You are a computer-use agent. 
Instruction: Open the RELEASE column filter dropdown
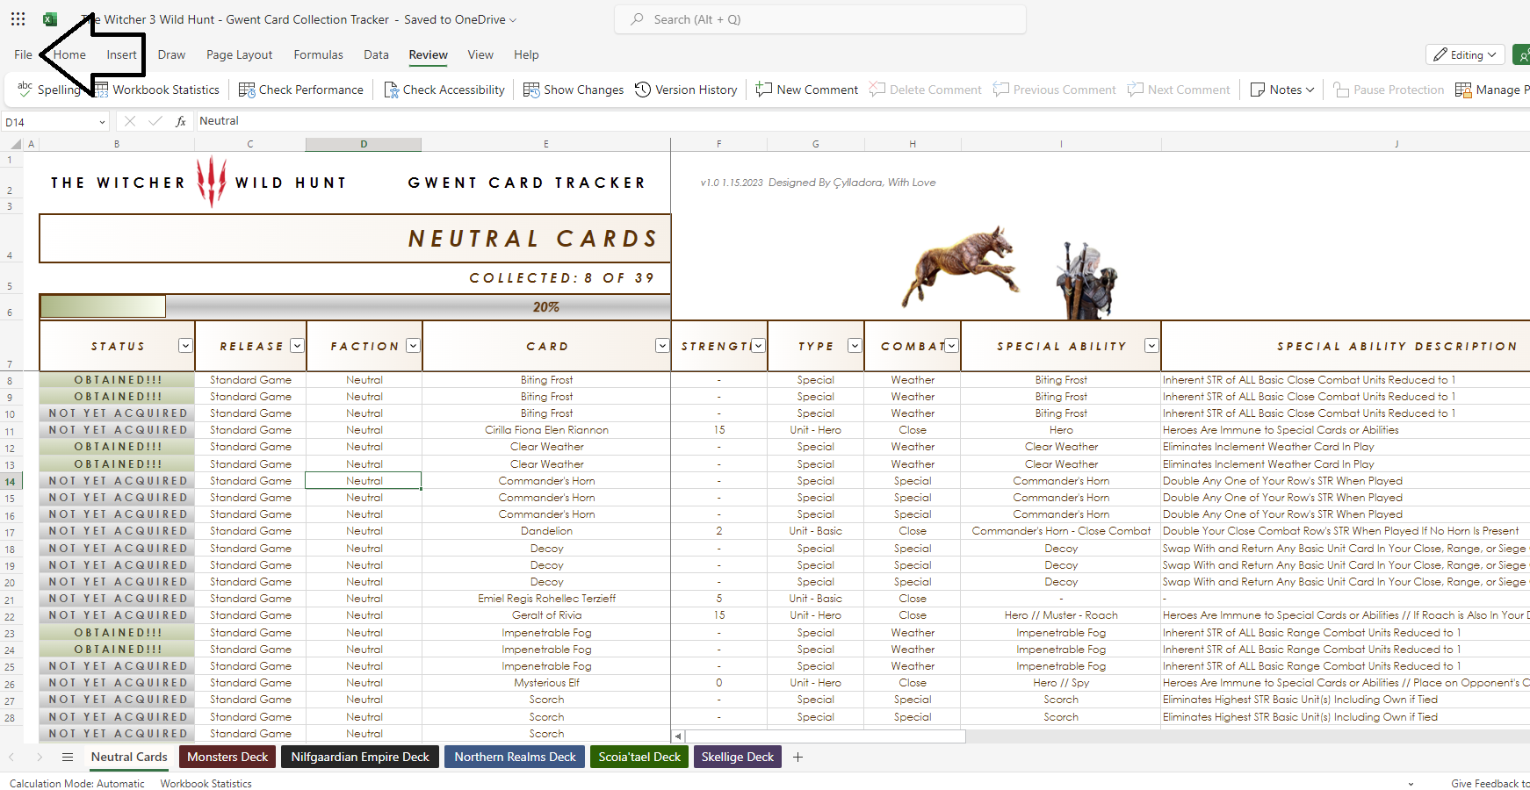(x=297, y=346)
